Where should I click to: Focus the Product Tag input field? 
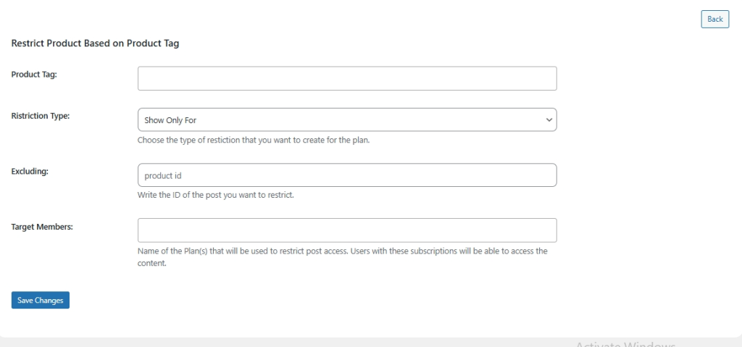click(347, 78)
